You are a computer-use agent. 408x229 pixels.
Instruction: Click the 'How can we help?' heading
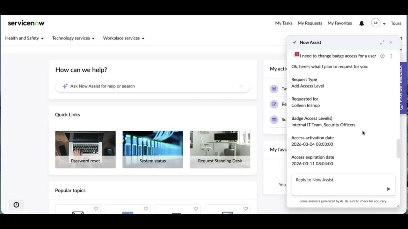coord(81,70)
